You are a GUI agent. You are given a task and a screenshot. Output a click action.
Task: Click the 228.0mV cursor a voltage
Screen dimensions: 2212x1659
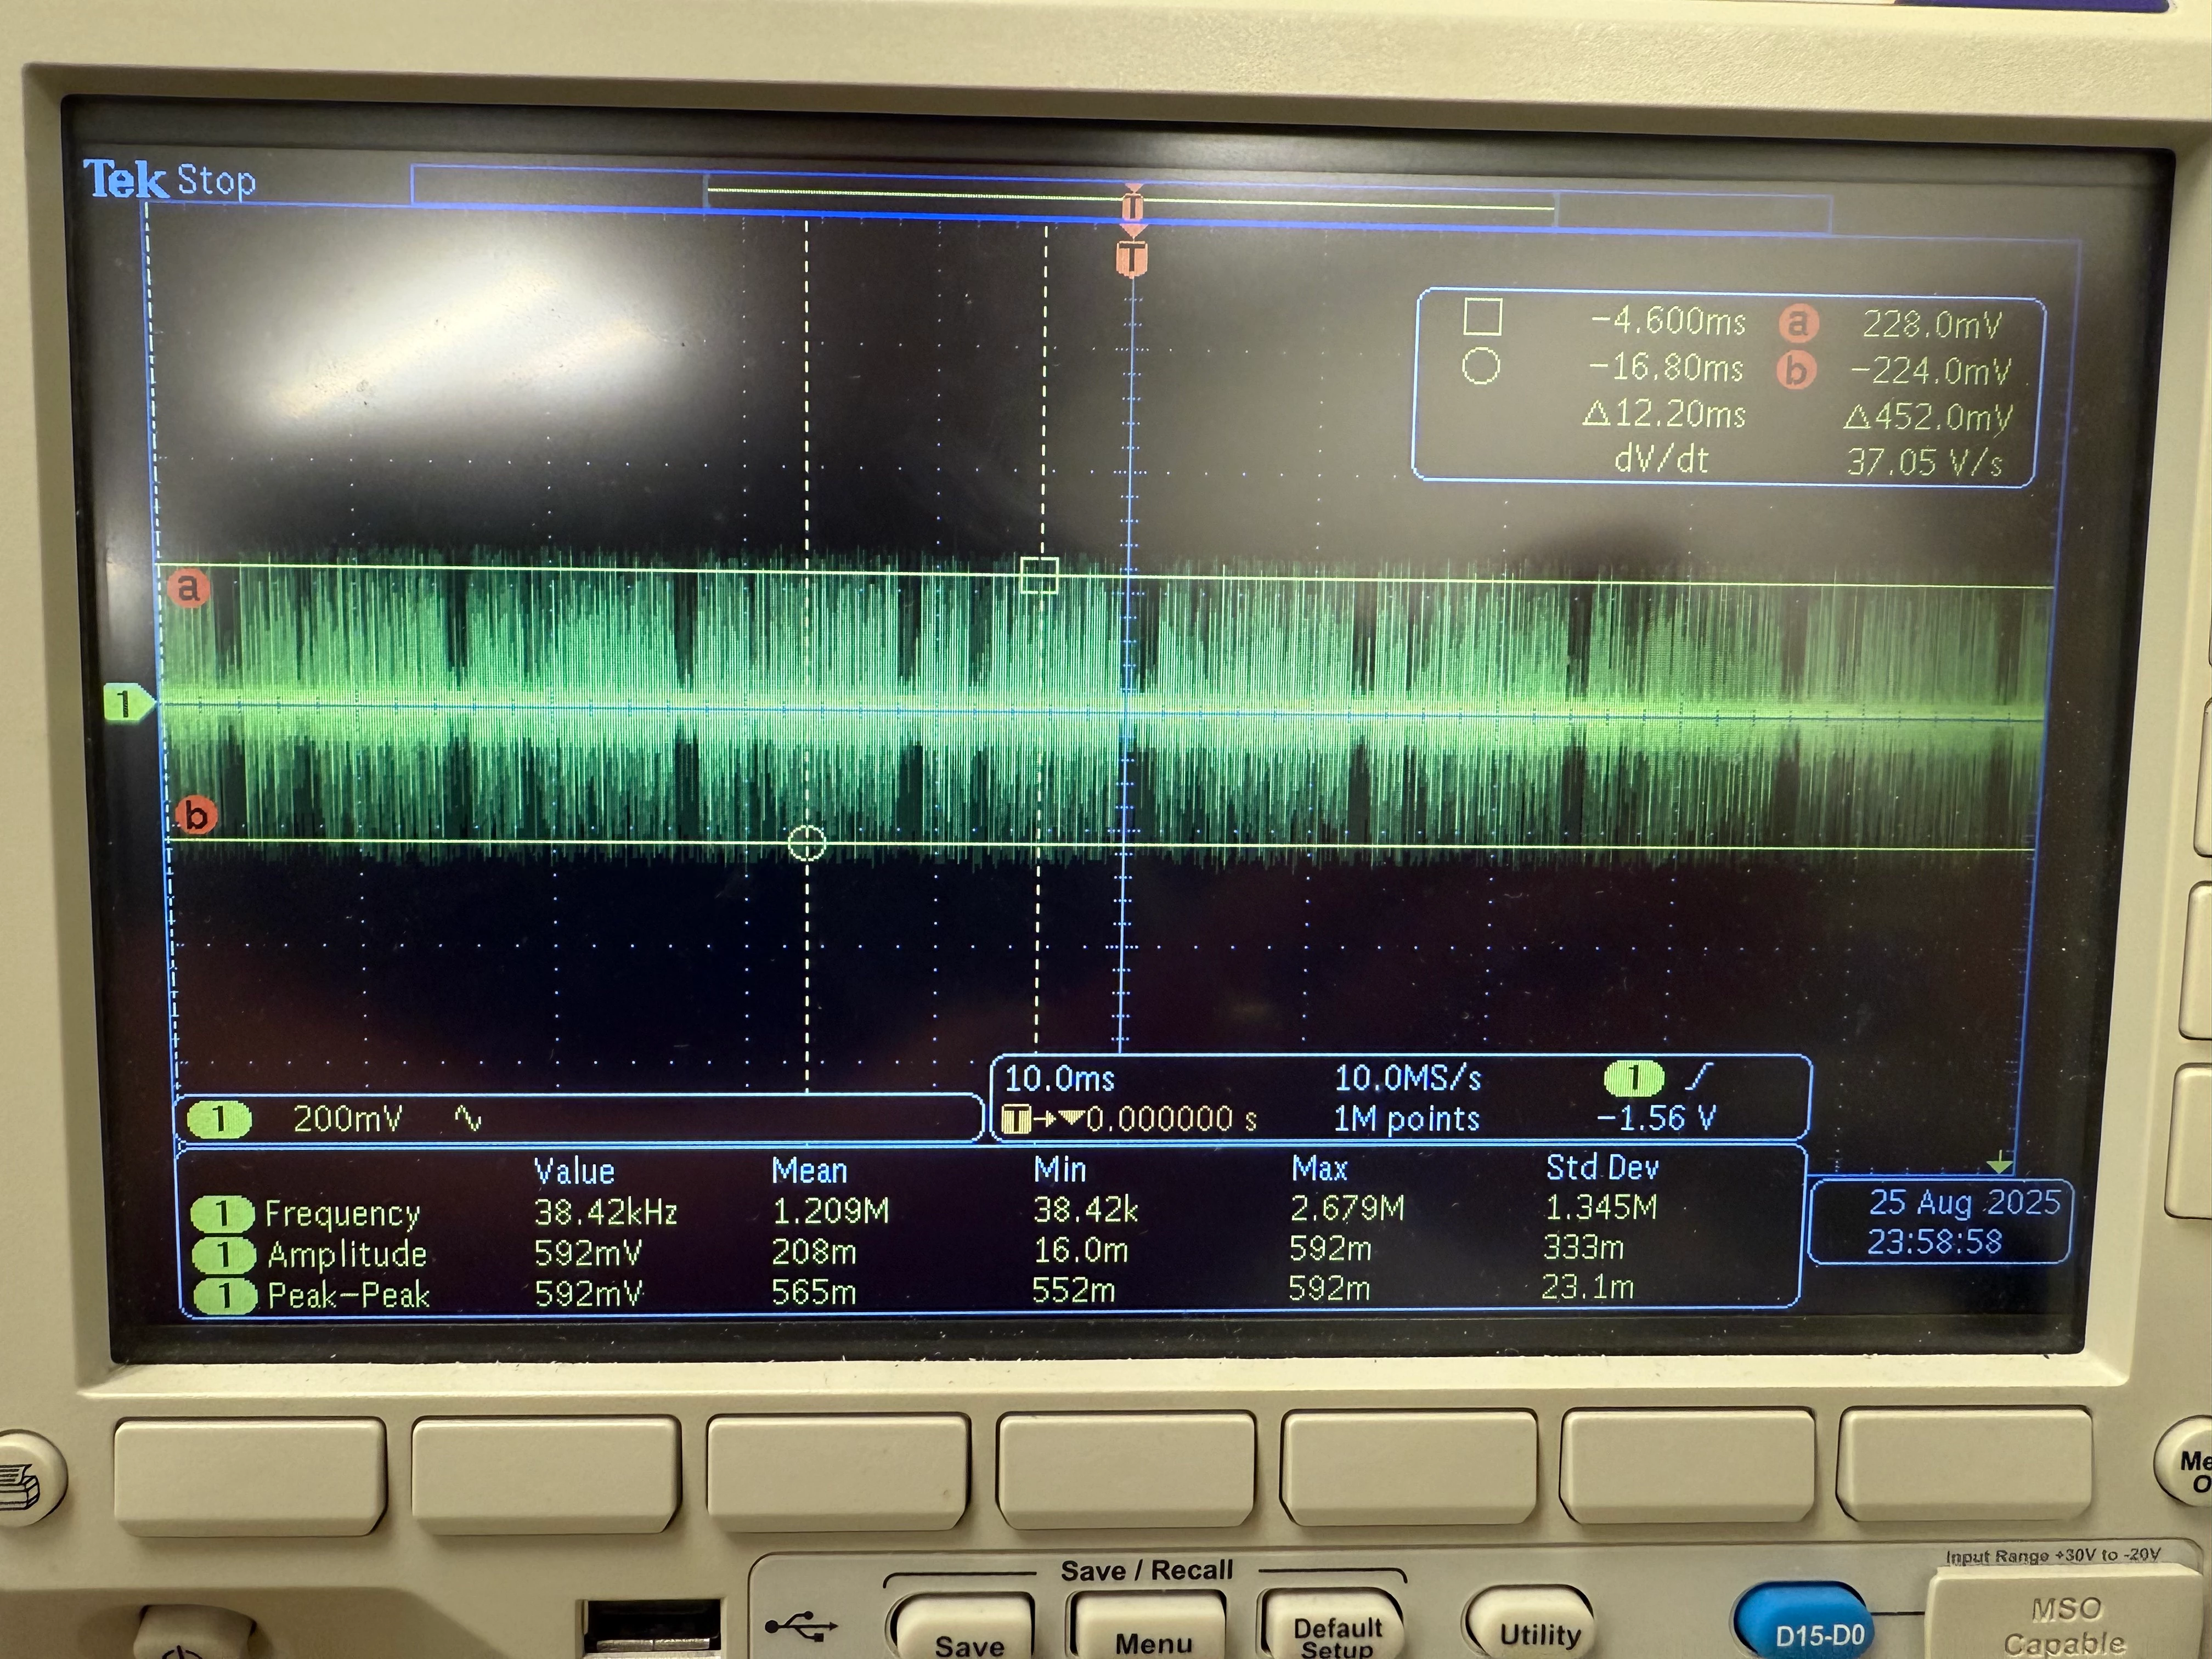[1932, 325]
